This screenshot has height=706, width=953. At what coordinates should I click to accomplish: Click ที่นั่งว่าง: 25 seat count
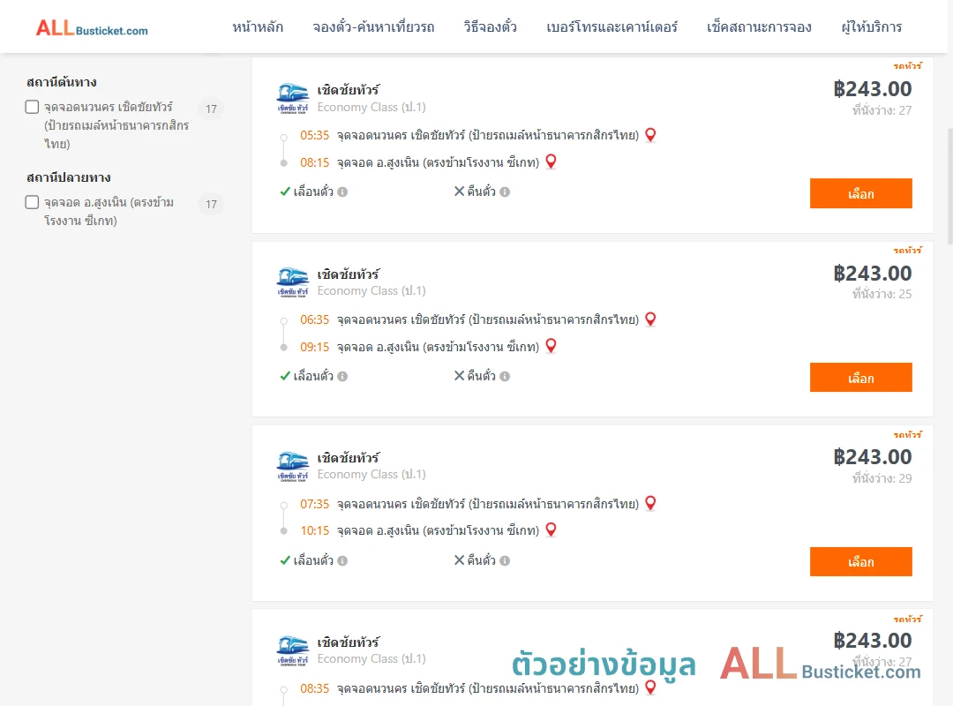click(882, 295)
